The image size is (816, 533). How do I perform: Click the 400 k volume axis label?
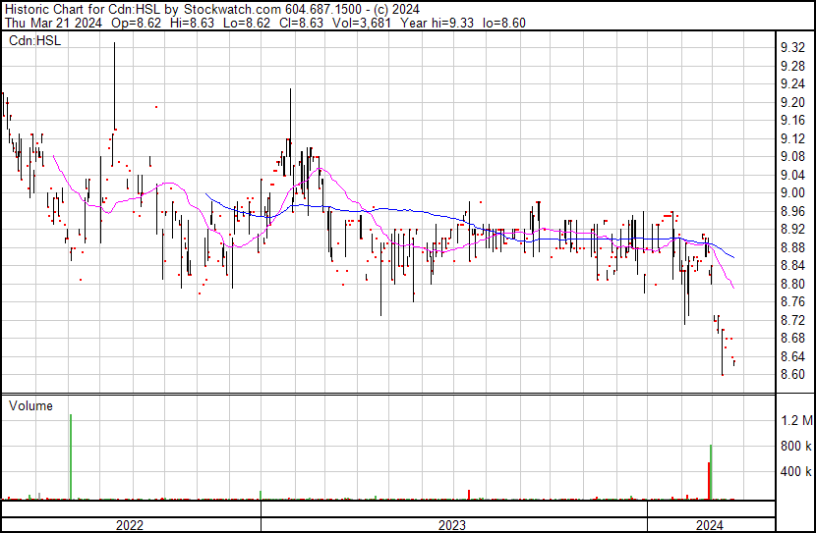coord(796,472)
